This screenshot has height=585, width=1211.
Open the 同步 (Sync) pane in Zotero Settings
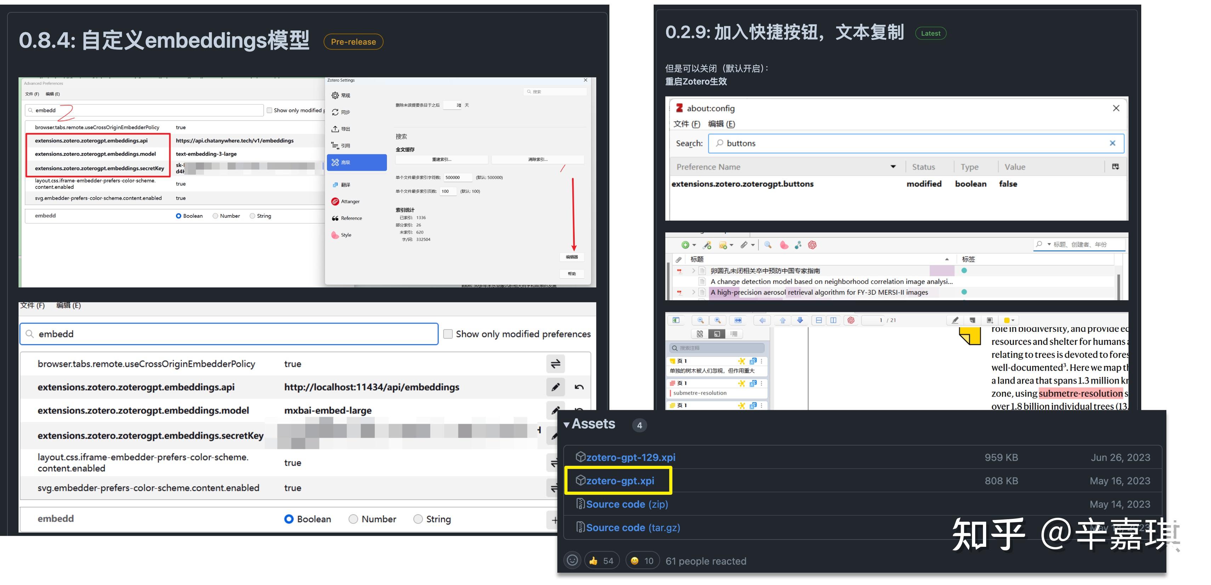342,112
